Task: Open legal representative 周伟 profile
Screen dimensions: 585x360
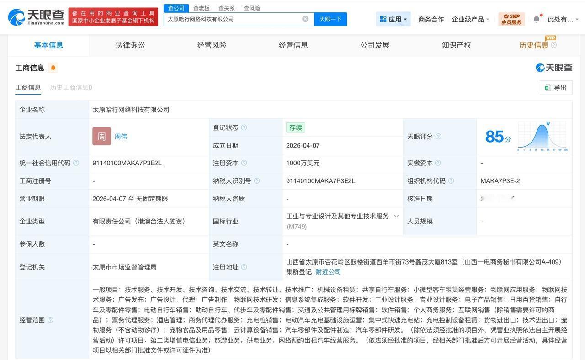Action: pos(121,136)
